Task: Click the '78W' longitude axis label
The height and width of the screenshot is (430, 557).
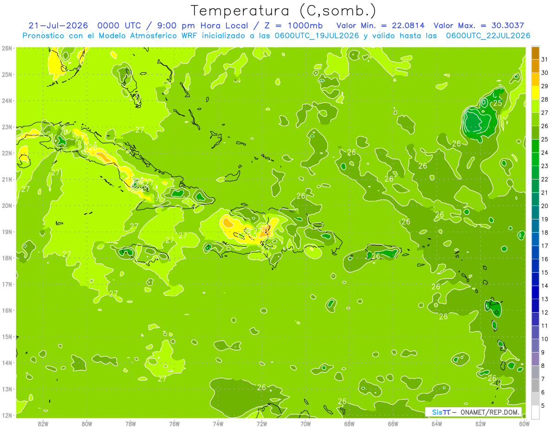Action: pyautogui.click(x=130, y=424)
